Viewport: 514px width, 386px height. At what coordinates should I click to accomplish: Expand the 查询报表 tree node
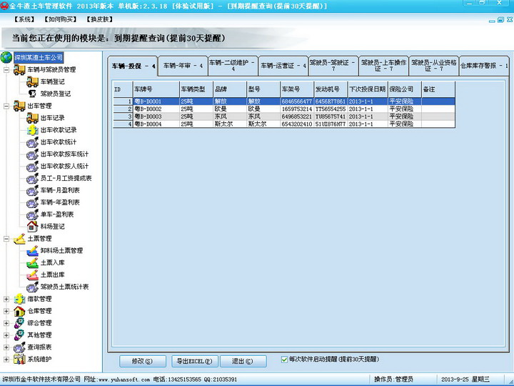(x=6, y=347)
